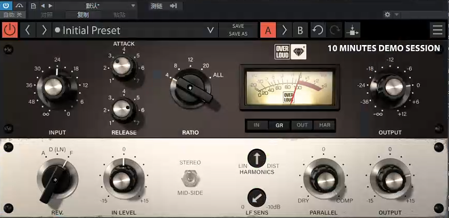Viewport: 449px width, 218px height.
Task: Click the copy A to B arrow
Action: (284, 30)
